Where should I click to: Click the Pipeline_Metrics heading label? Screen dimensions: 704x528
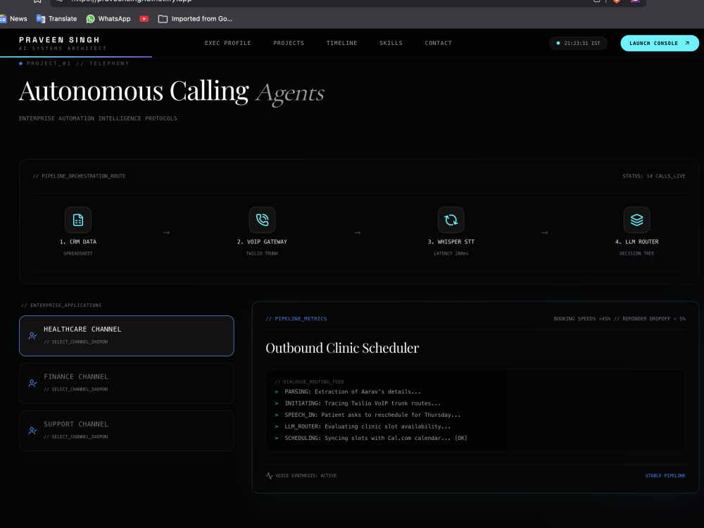coord(296,319)
